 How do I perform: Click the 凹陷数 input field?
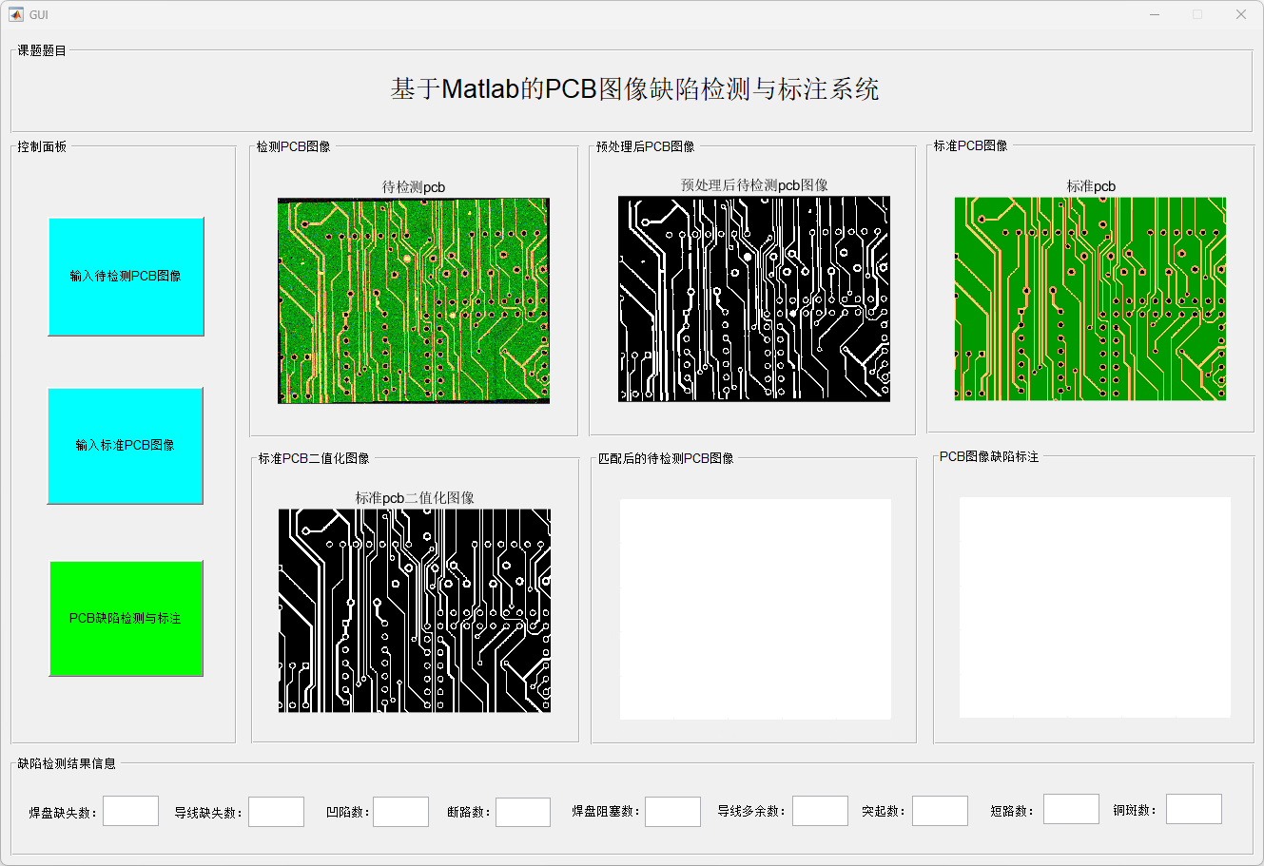(x=400, y=811)
